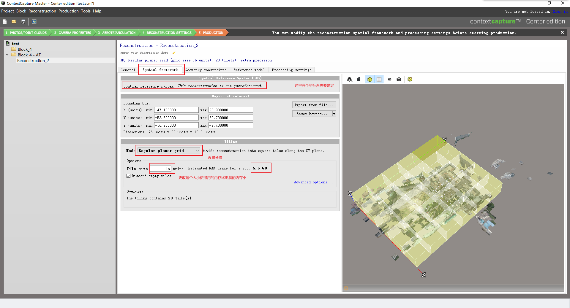Click the Save project icon
The image size is (570, 308).
point(23,22)
